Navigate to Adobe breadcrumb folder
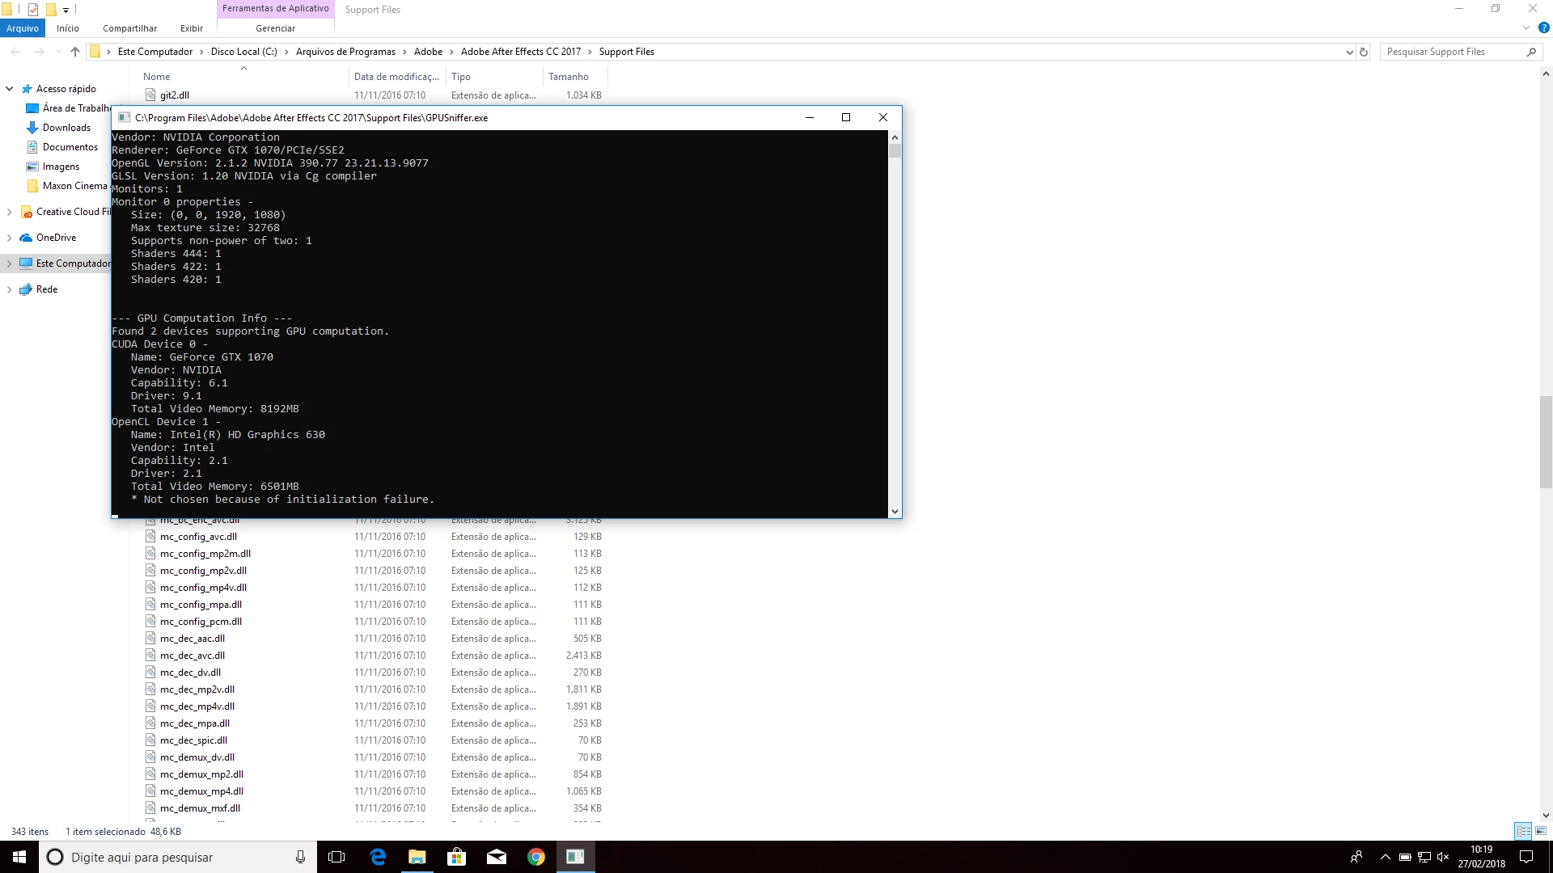This screenshot has height=873, width=1553. point(428,52)
